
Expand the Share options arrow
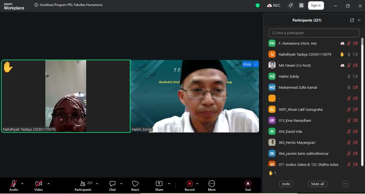click(x=169, y=184)
